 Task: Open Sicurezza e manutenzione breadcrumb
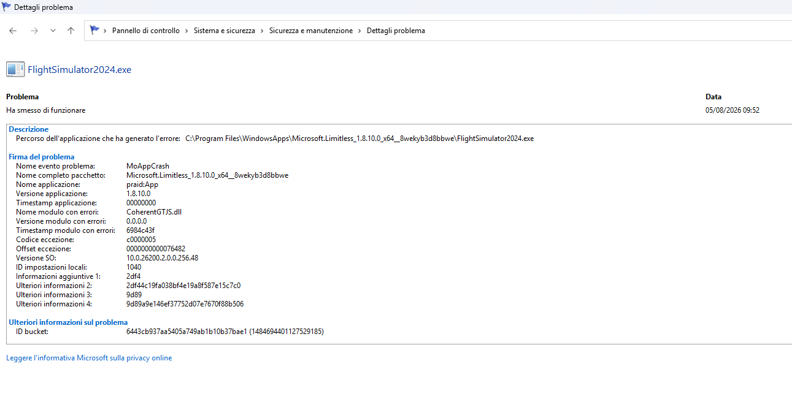[311, 31]
